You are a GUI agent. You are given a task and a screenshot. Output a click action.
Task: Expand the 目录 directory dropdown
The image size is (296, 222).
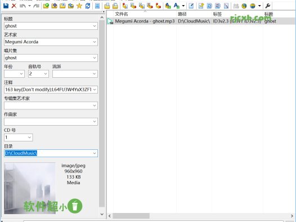(x=95, y=153)
